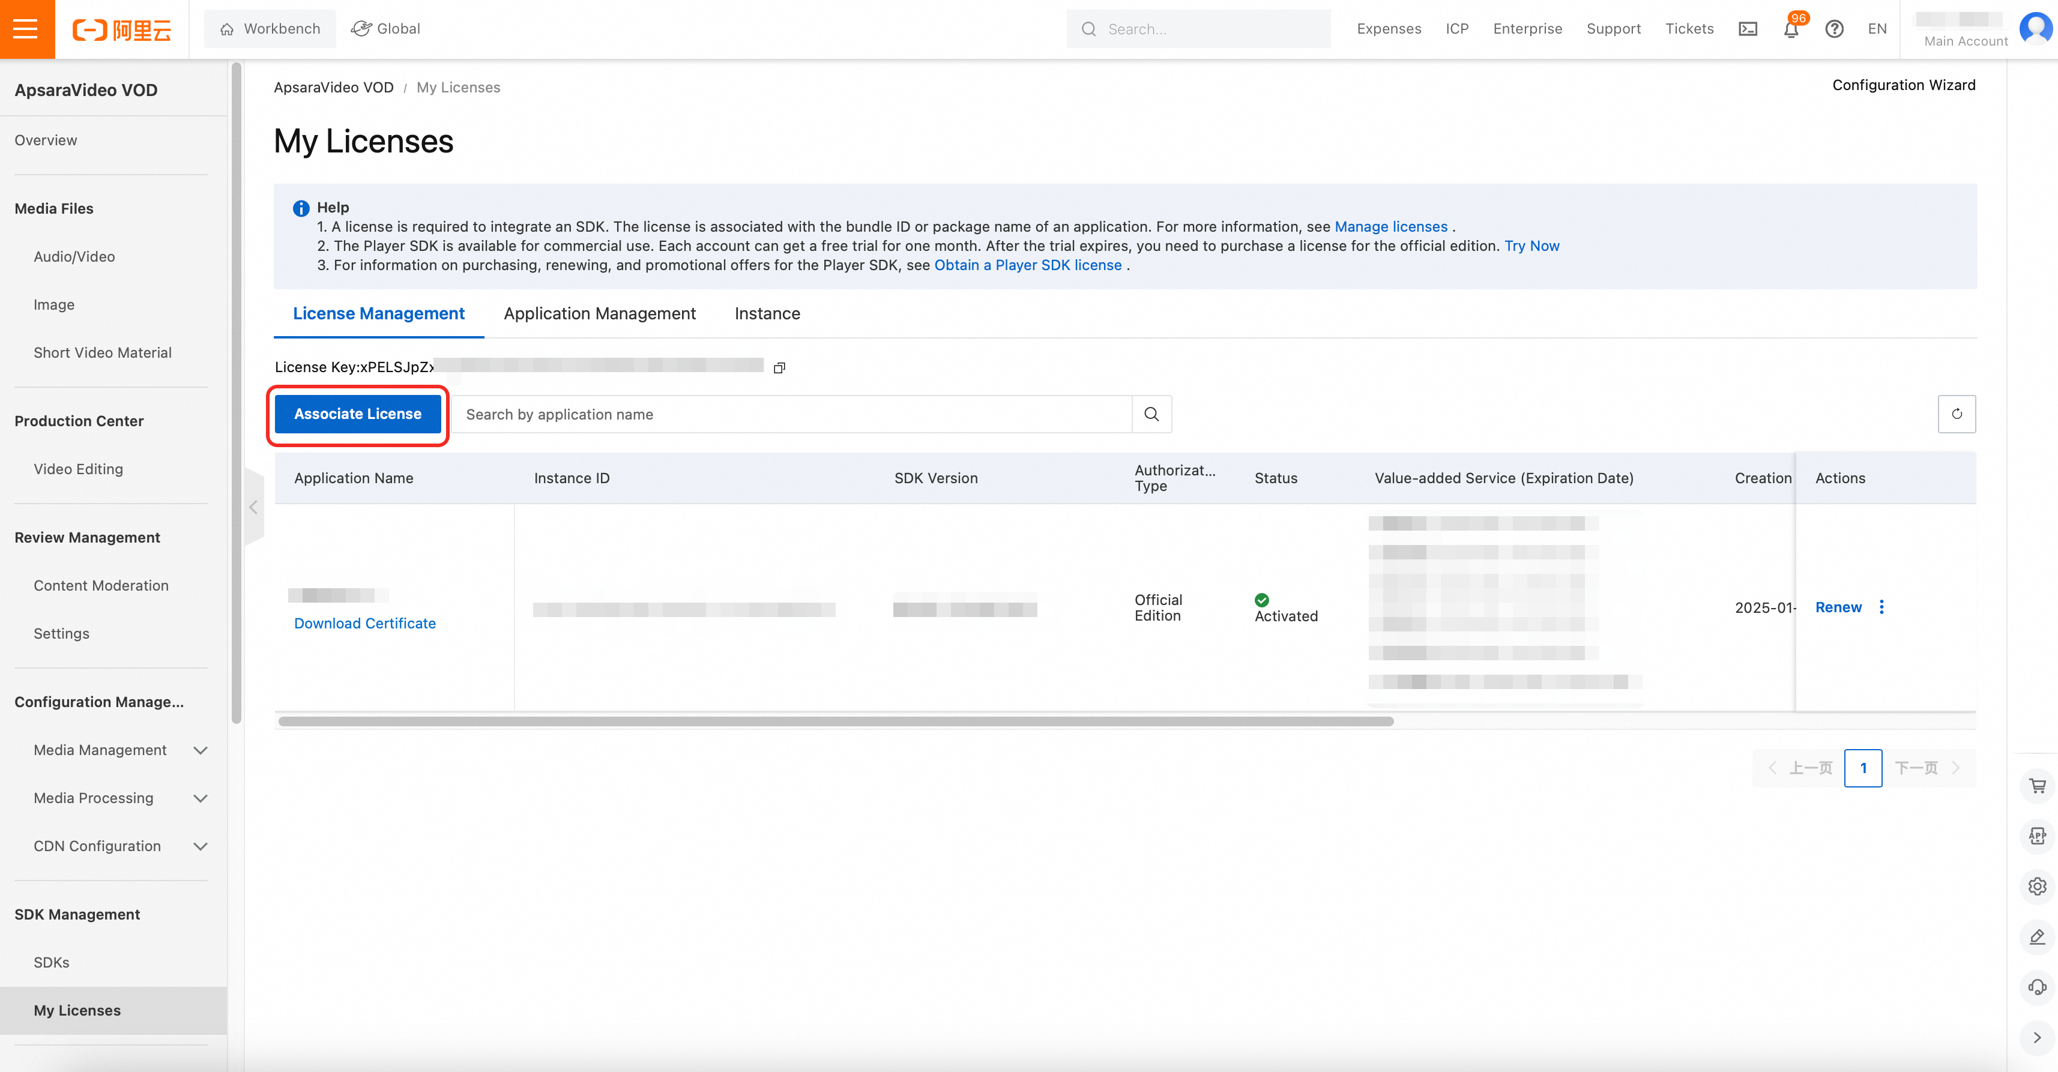Focus the Search by application name field
Image resolution: width=2058 pixels, height=1072 pixels.
(792, 414)
